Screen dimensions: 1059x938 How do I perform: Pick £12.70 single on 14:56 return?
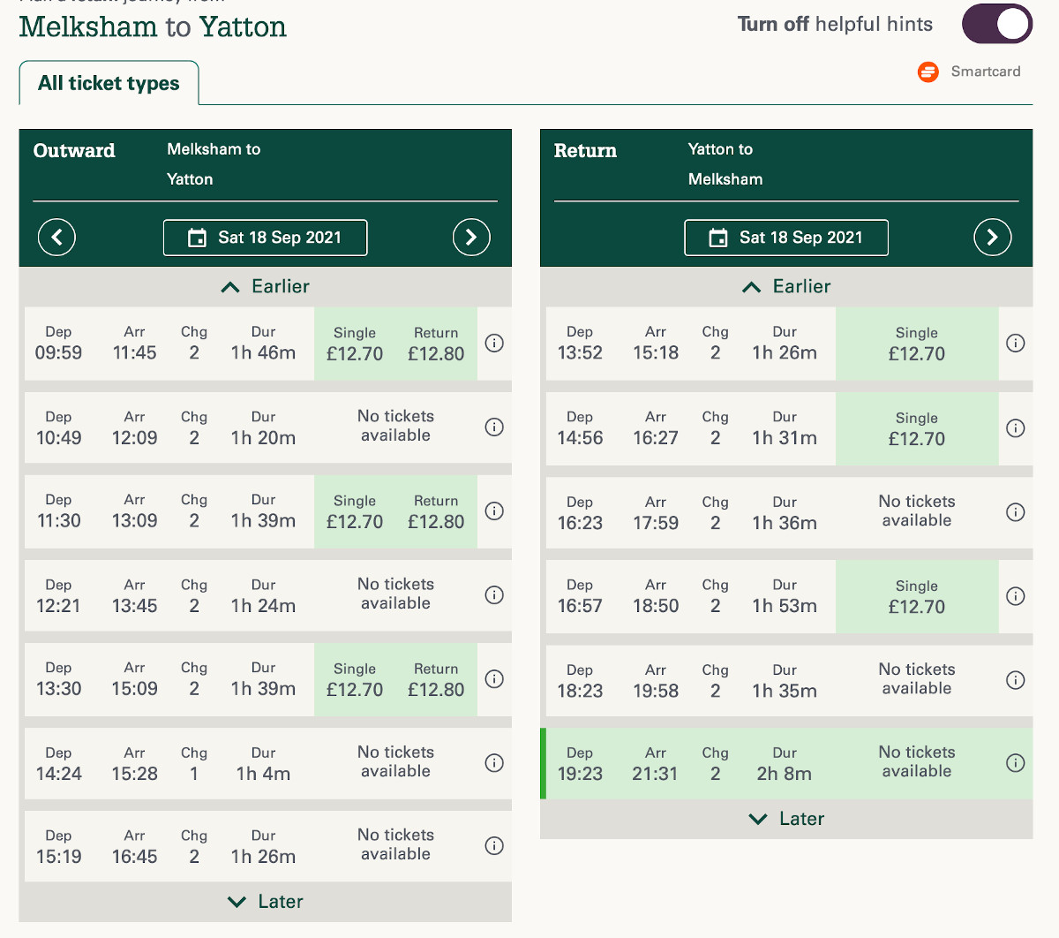916,429
